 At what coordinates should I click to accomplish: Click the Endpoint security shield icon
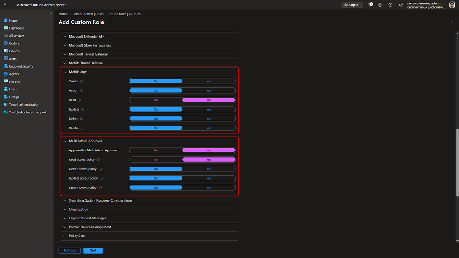[x=5, y=66]
